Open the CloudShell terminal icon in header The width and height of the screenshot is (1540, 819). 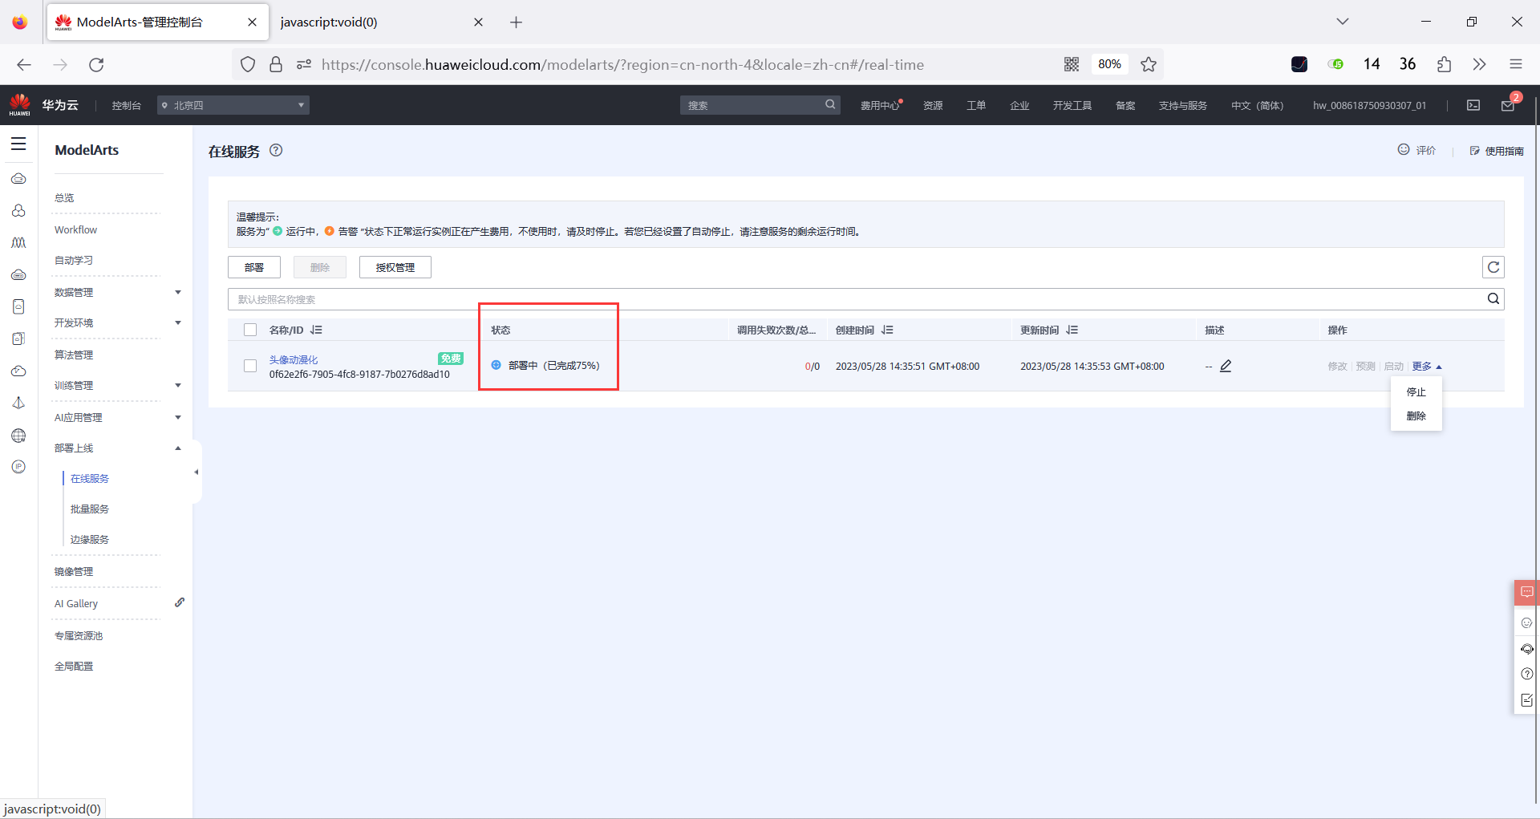click(1473, 105)
